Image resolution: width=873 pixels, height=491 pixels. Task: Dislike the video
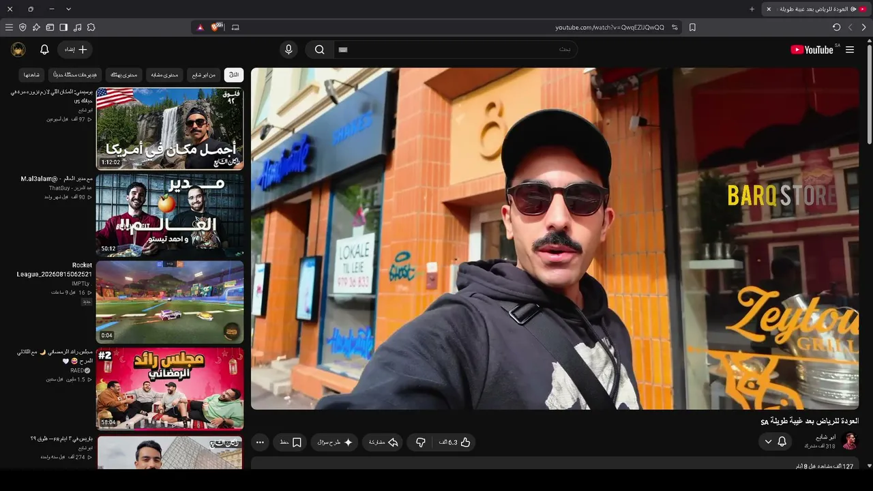tap(421, 443)
